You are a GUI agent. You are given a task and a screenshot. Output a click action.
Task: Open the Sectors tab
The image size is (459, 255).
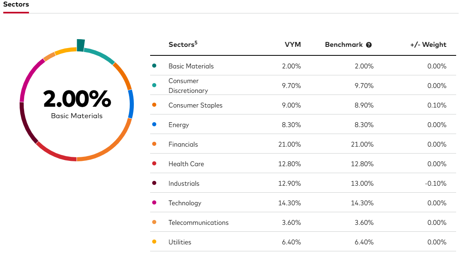16,4
